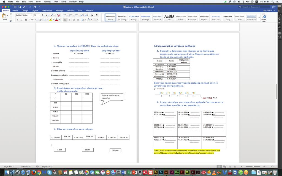Screen dimensions: 282x176
Task: Apply the Intense Quote style
Action: point(251,17)
